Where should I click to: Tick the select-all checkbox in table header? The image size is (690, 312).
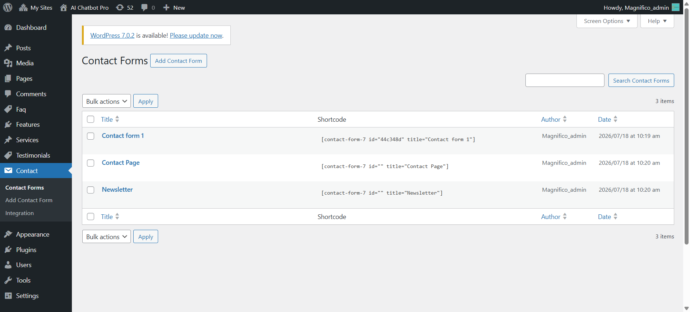pos(91,119)
